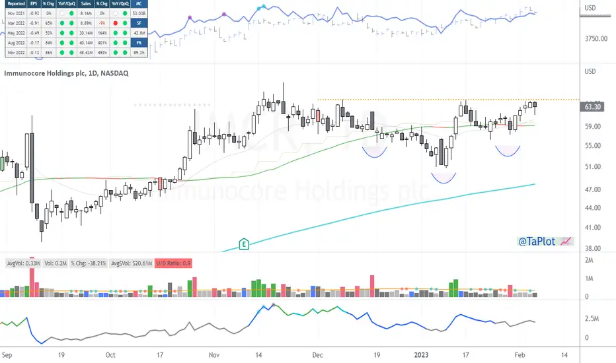The height and width of the screenshot is (363, 616).
Task: Click the 48.43M sales value
Action: pos(86,53)
